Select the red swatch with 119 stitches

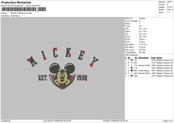[x=132, y=68]
